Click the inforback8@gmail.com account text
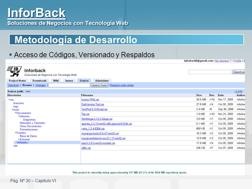 tap(198, 61)
